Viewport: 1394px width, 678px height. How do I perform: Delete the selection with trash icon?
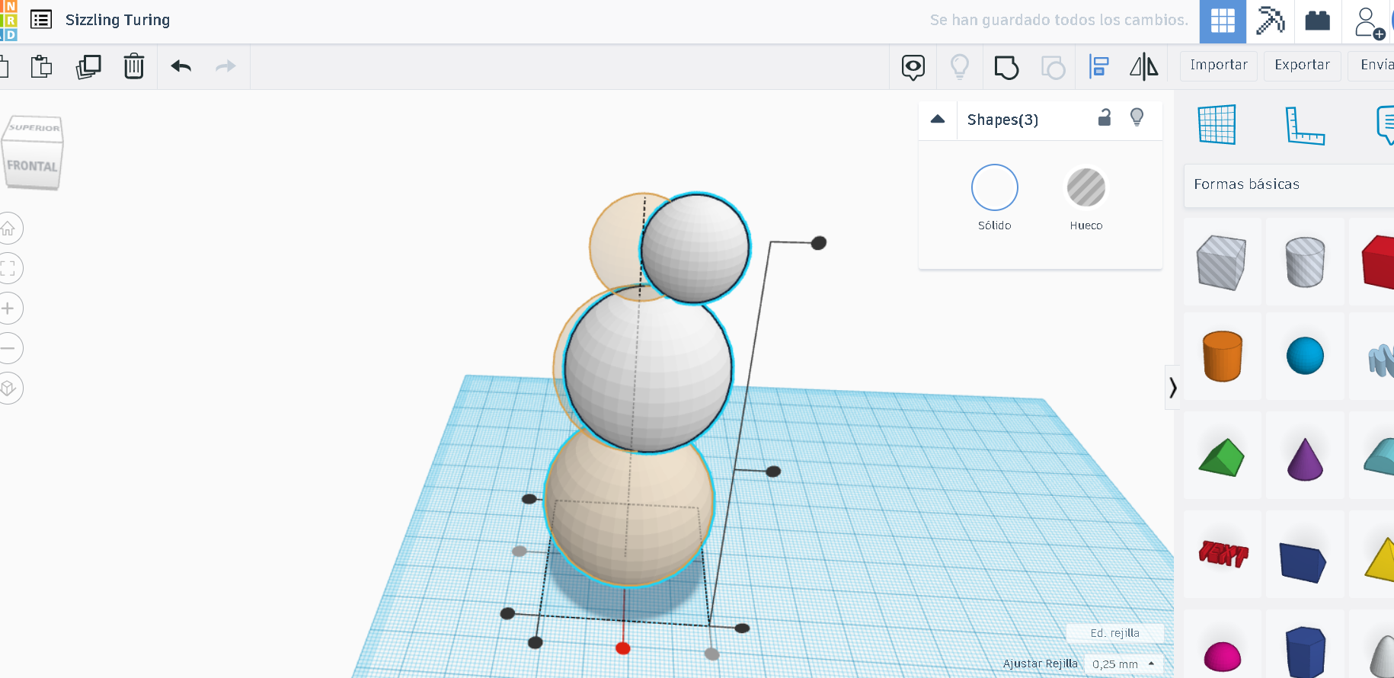coord(134,67)
